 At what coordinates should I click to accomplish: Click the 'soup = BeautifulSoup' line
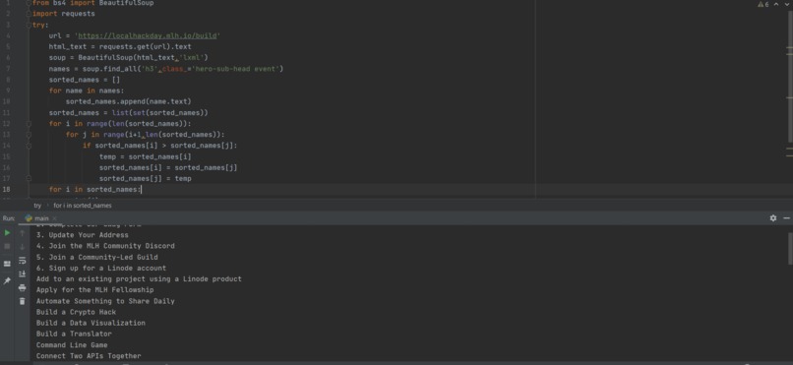[x=129, y=58]
